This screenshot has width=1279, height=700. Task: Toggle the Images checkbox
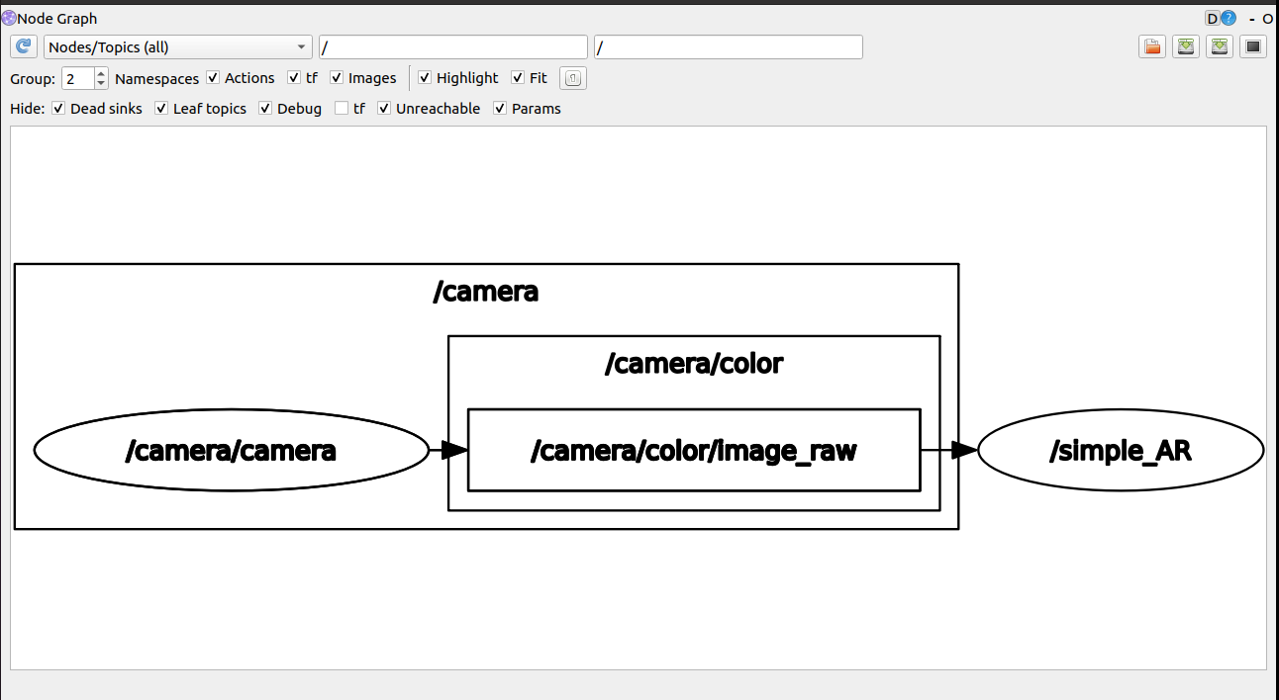(337, 78)
